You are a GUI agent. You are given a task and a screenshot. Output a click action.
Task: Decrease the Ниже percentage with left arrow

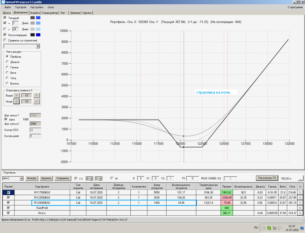coord(16,101)
